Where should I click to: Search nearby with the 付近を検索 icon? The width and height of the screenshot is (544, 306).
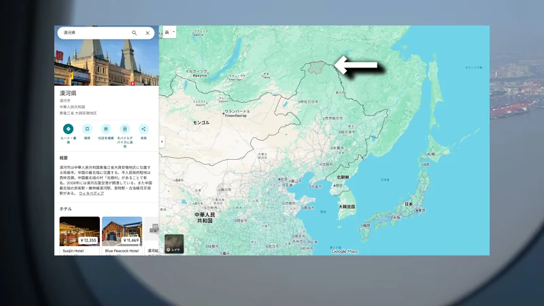tap(105, 129)
